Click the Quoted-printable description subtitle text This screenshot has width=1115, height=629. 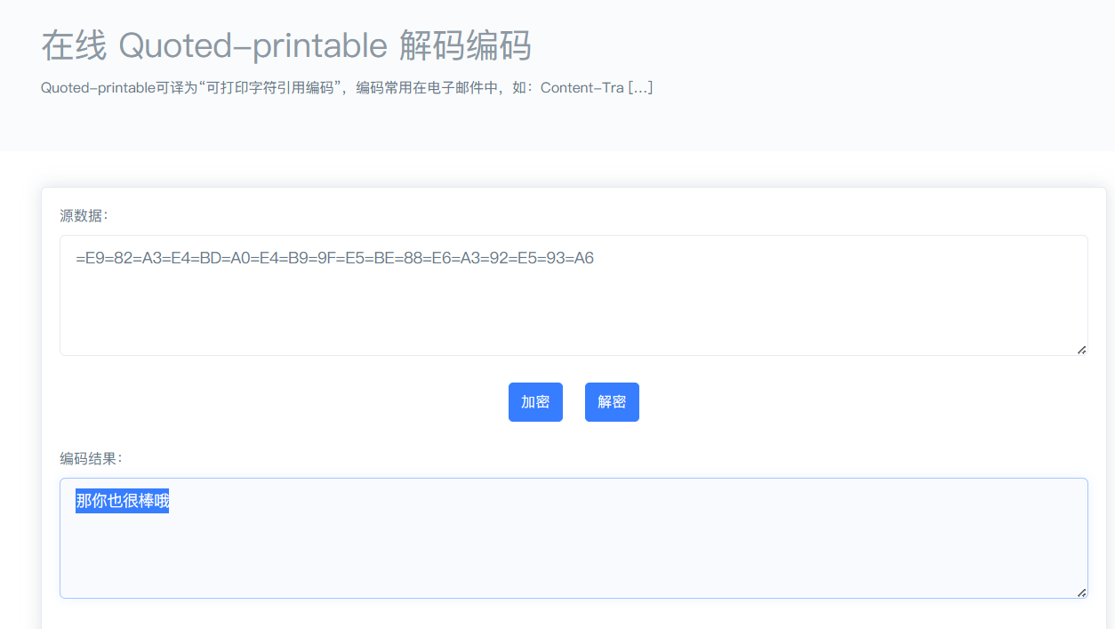point(347,87)
